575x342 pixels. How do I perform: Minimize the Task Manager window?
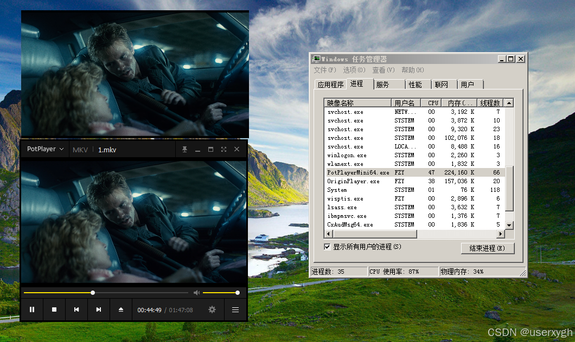point(502,59)
